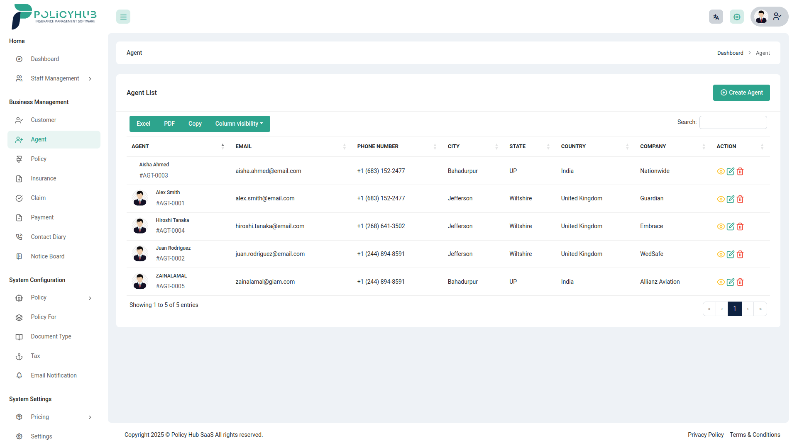Toggle visibility of Hiroshi Tanaka's record
Screen dimensions: 797x448
[721, 226]
